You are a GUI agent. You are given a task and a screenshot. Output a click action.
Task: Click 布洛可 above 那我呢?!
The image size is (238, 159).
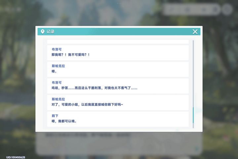click(x=57, y=49)
